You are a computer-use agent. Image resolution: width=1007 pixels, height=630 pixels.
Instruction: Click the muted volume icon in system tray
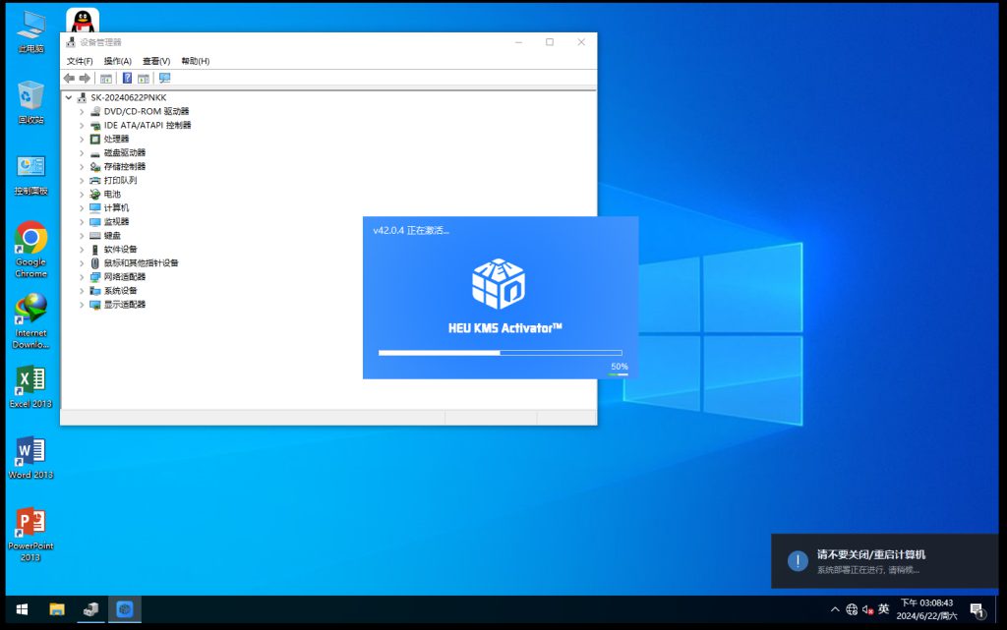pyautogui.click(x=867, y=610)
